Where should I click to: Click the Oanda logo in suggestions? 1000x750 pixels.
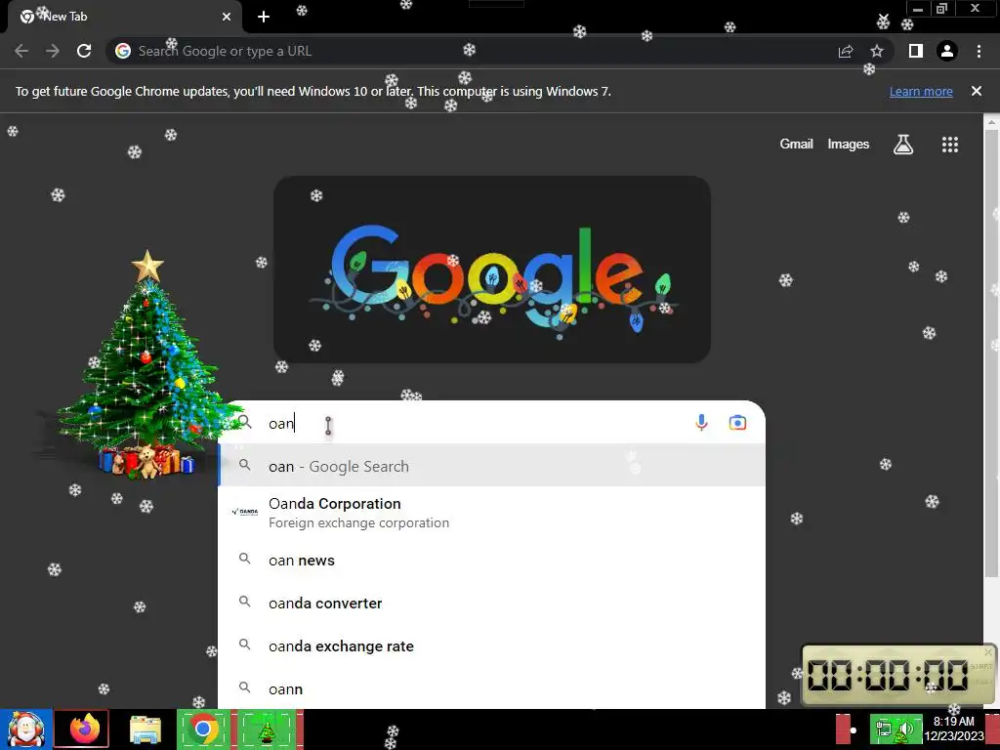pos(245,512)
